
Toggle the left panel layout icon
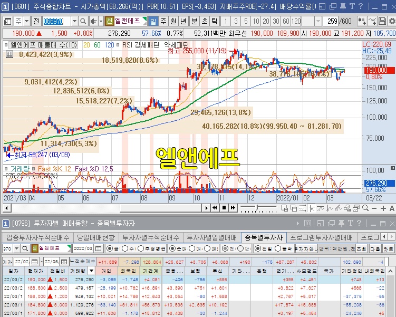(x=7, y=21)
